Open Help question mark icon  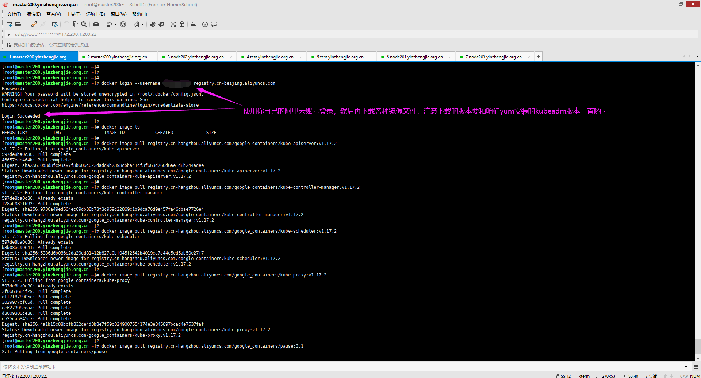[x=205, y=24]
